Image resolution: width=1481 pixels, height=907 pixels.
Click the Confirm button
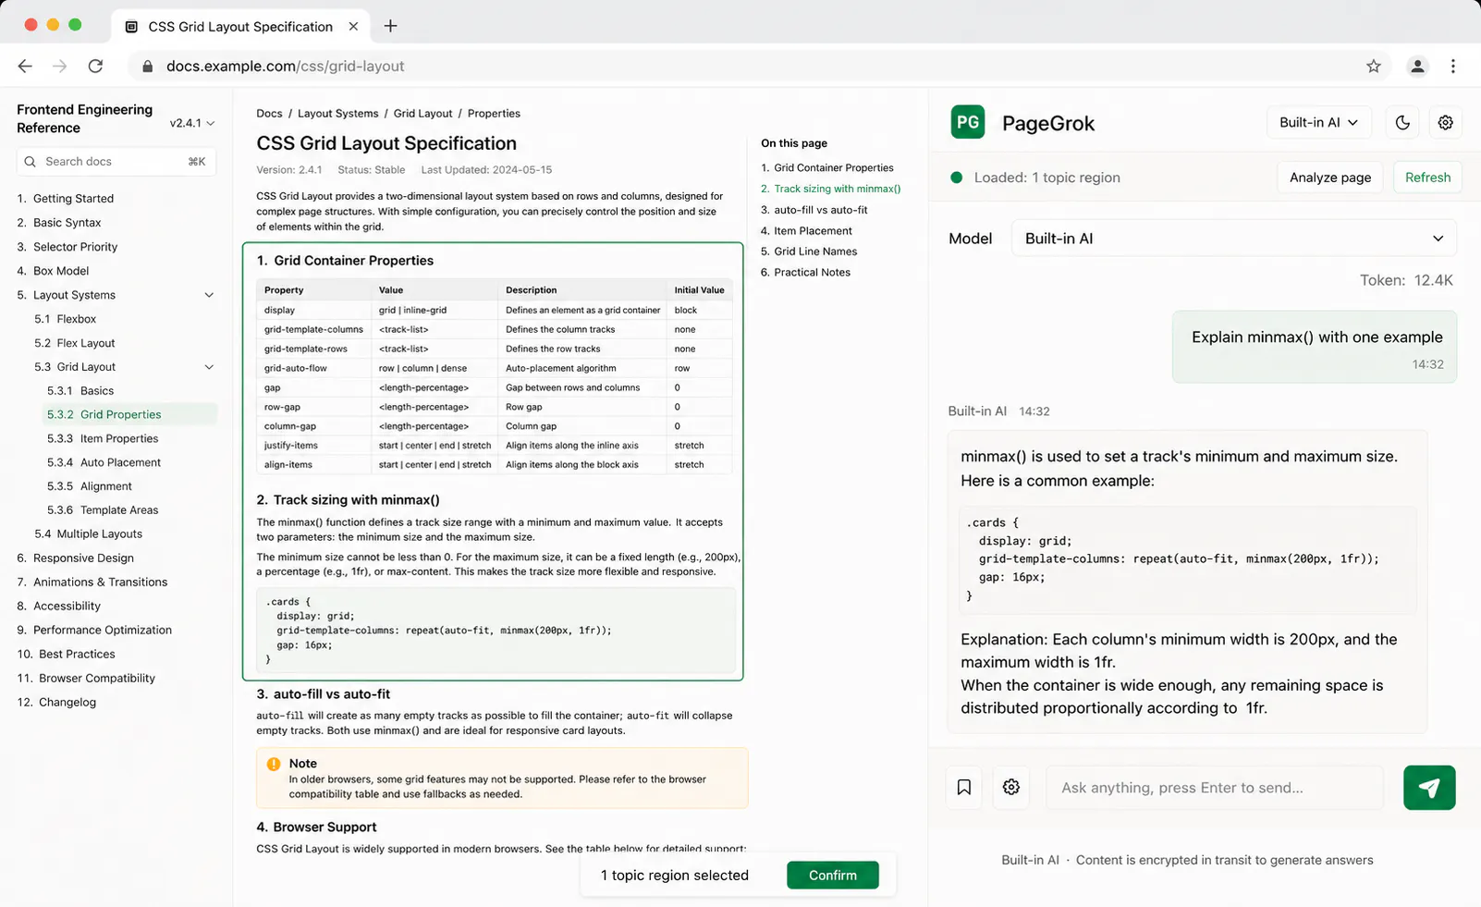pos(833,875)
